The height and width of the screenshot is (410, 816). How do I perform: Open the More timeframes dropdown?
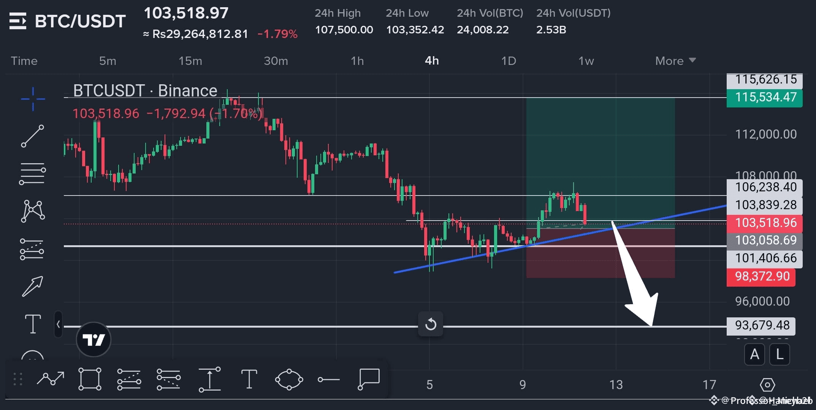(675, 61)
